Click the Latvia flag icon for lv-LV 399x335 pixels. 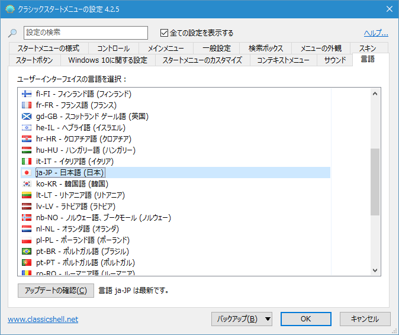pos(27,207)
